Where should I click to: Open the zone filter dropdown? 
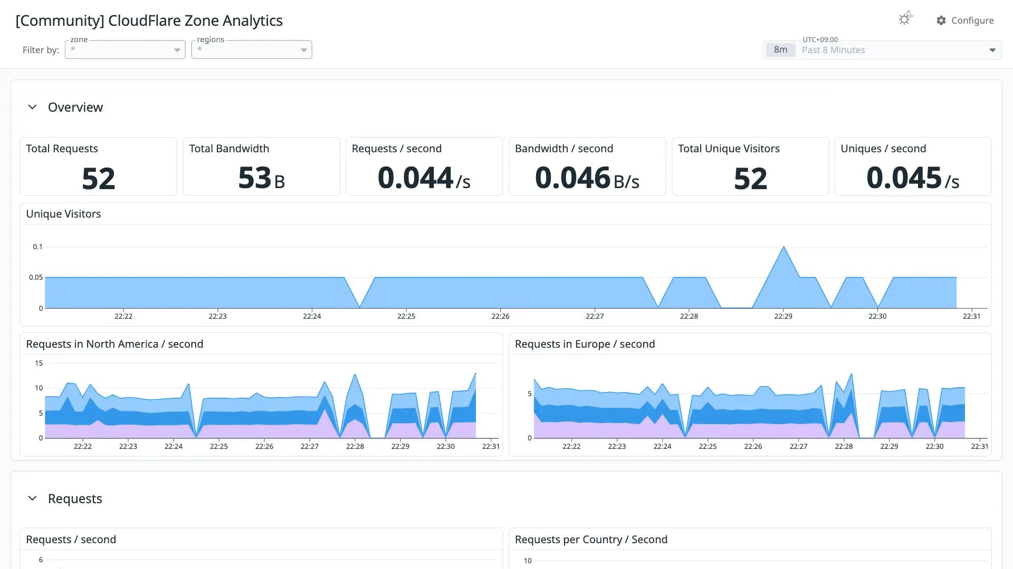[125, 50]
